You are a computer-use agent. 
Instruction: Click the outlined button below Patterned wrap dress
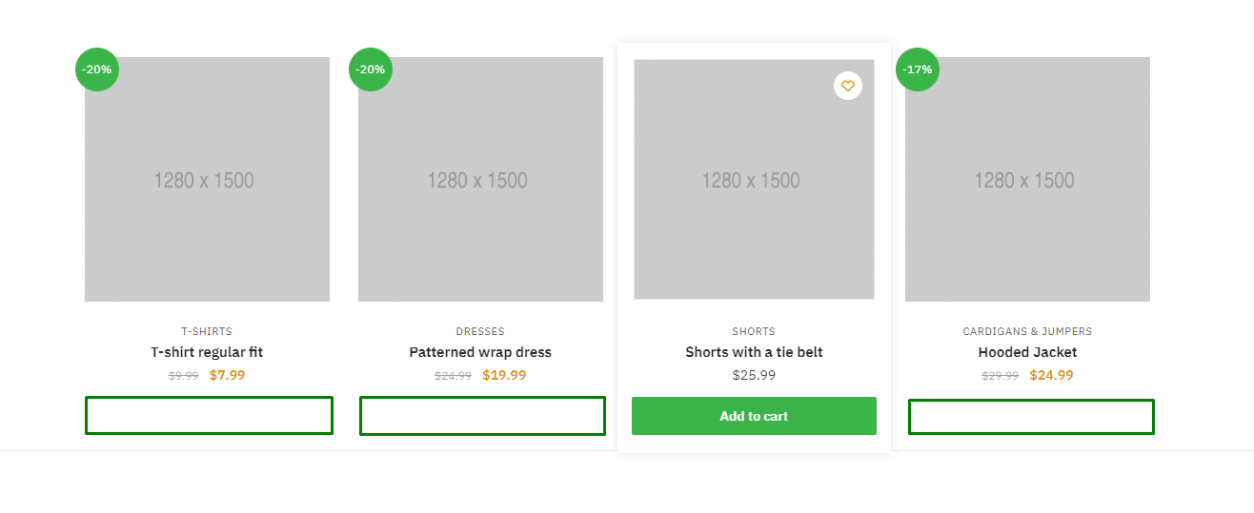[x=482, y=416]
